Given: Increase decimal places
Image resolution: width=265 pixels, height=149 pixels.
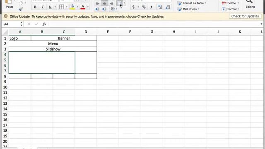Looking at the screenshot, I should click(x=160, y=7).
